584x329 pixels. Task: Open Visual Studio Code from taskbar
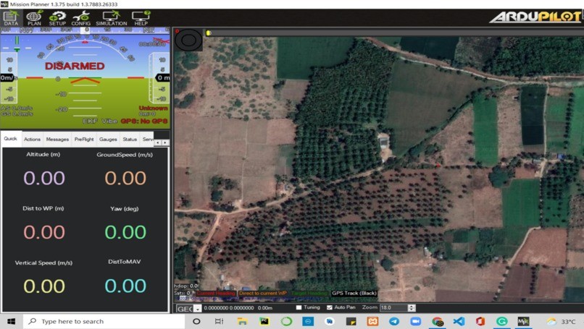459,321
